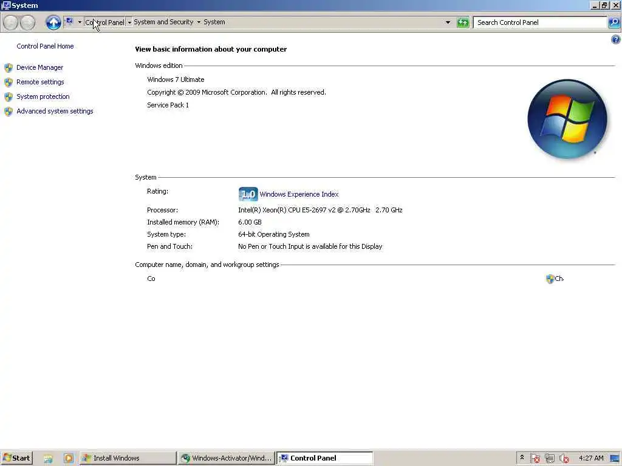Click the Back navigation button
The height and width of the screenshot is (466, 622).
click(x=11, y=22)
